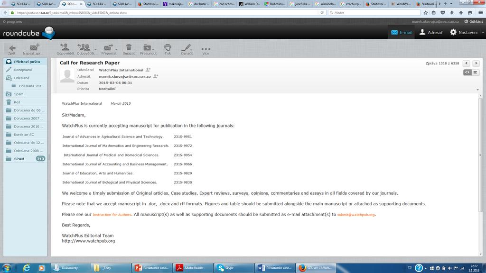Screen dimensions: 486x273
Task: Open the Firefox chat bubble icon
Action: [470, 13]
